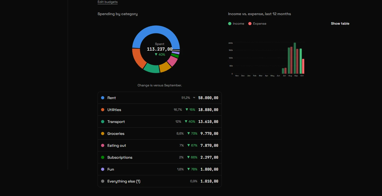382x196 pixels.
Task: Click the gray Everything else color dot
Action: [103, 181]
